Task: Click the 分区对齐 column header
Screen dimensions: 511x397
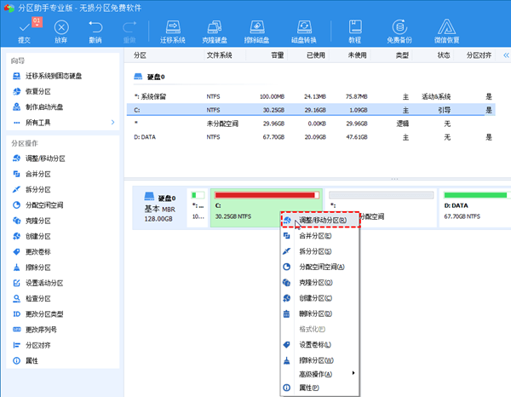Action: pyautogui.click(x=479, y=55)
